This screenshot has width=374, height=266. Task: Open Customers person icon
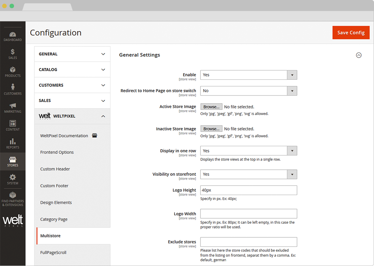[13, 89]
